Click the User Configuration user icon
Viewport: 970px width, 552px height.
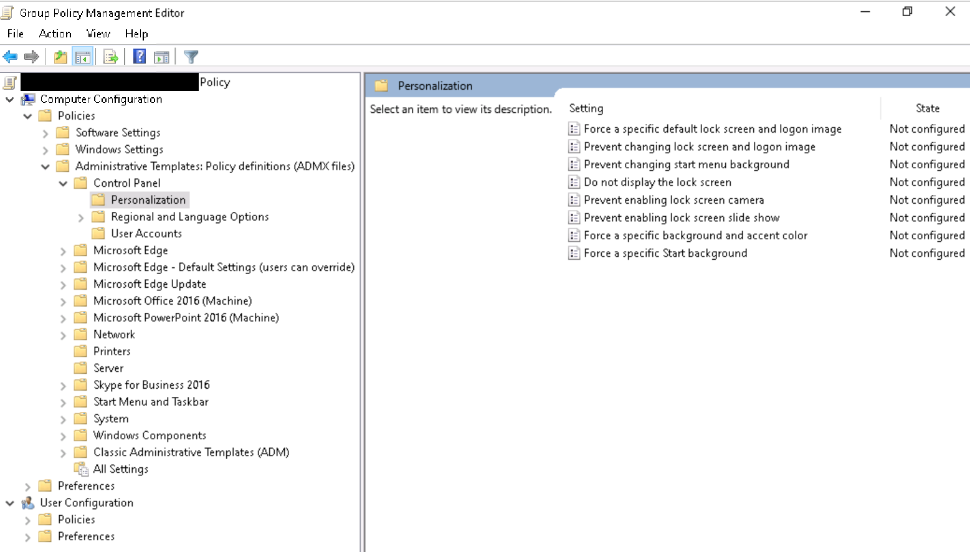(x=28, y=503)
